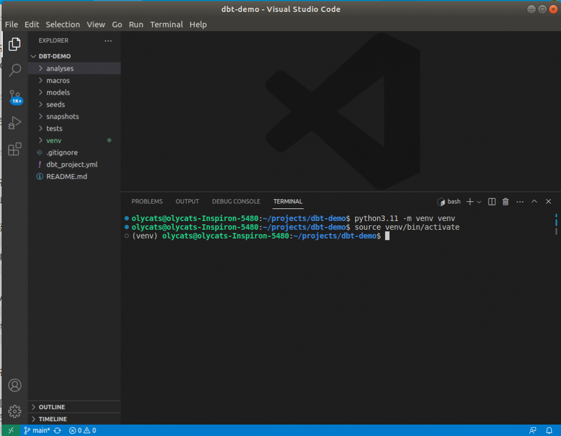
Task: Collapse the DBT-DEMO root section
Action: [x=74, y=56]
